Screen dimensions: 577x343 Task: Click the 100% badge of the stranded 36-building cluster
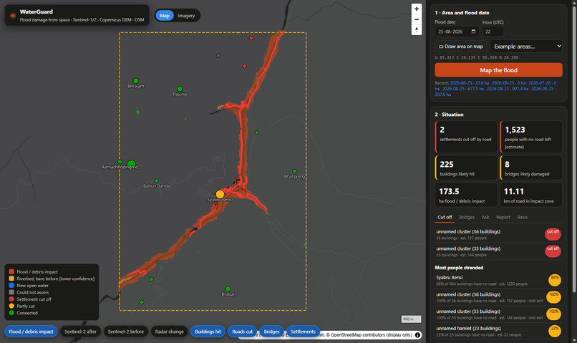point(554,297)
